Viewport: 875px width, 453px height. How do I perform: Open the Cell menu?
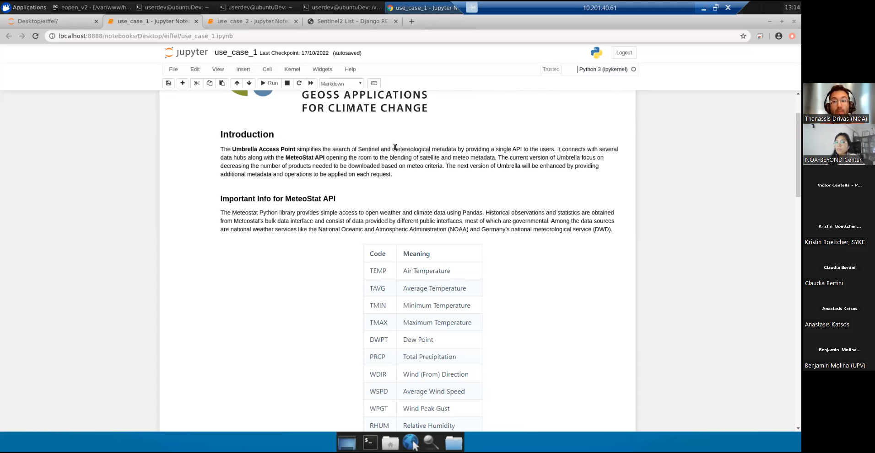tap(267, 69)
